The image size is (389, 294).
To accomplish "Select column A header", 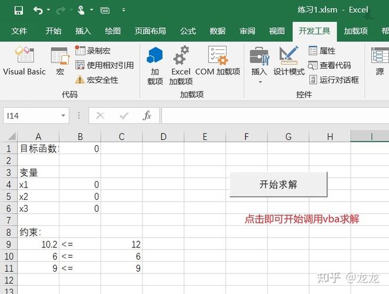I will pos(38,136).
